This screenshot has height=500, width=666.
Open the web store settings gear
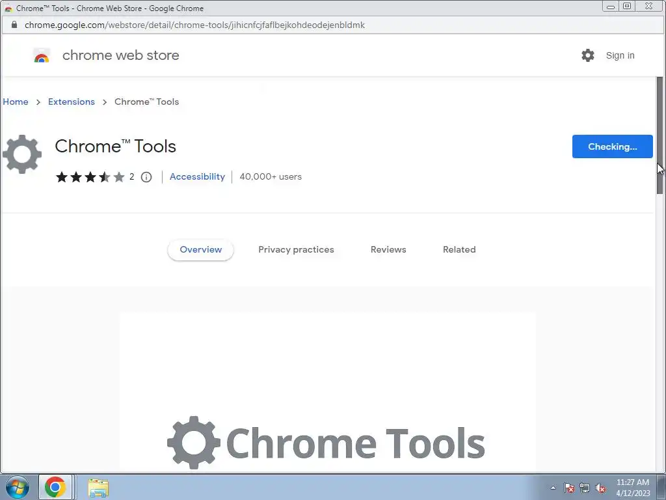point(588,55)
